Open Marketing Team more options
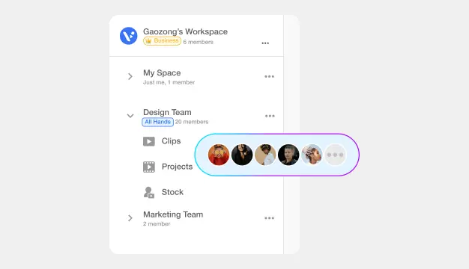The width and height of the screenshot is (469, 269). click(x=269, y=218)
